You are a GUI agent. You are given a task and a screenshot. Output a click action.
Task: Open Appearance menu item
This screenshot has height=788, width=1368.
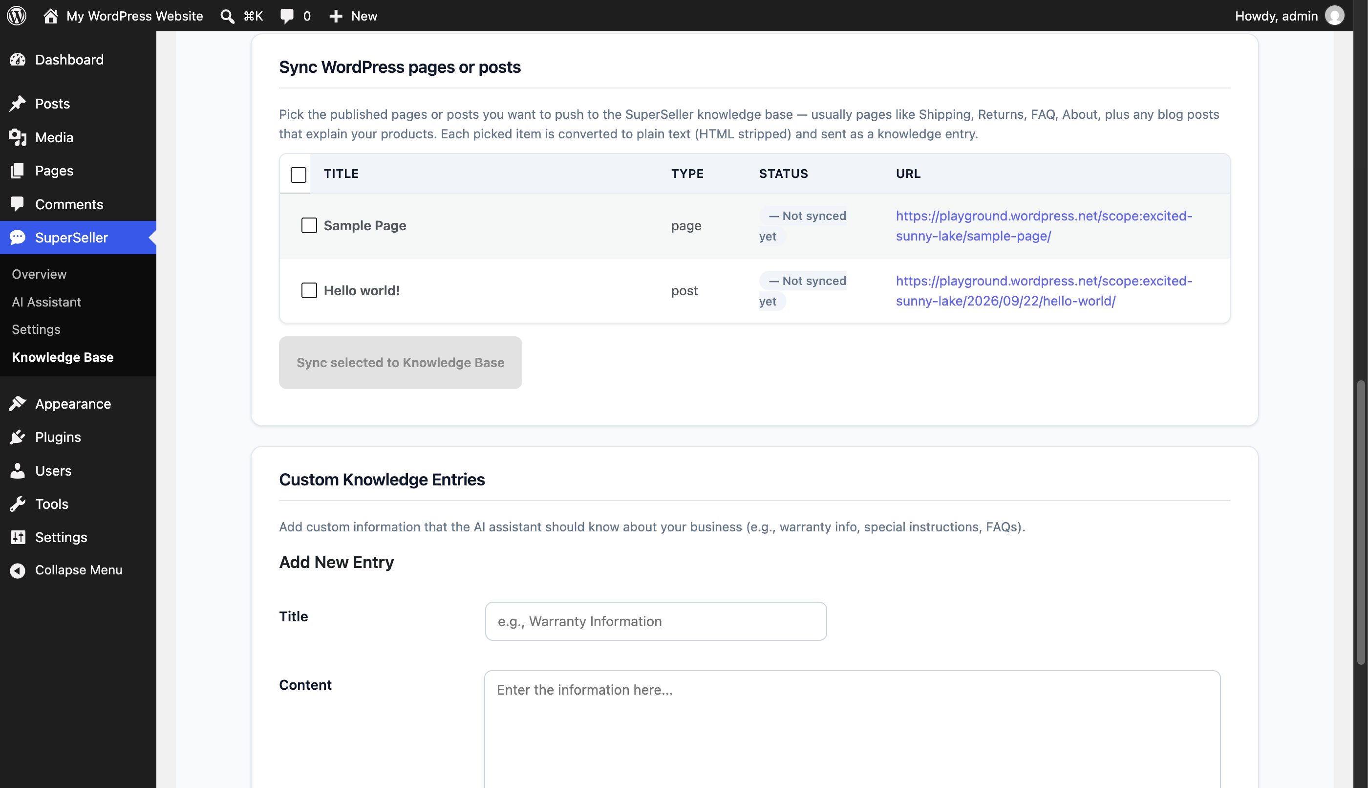pyautogui.click(x=78, y=404)
